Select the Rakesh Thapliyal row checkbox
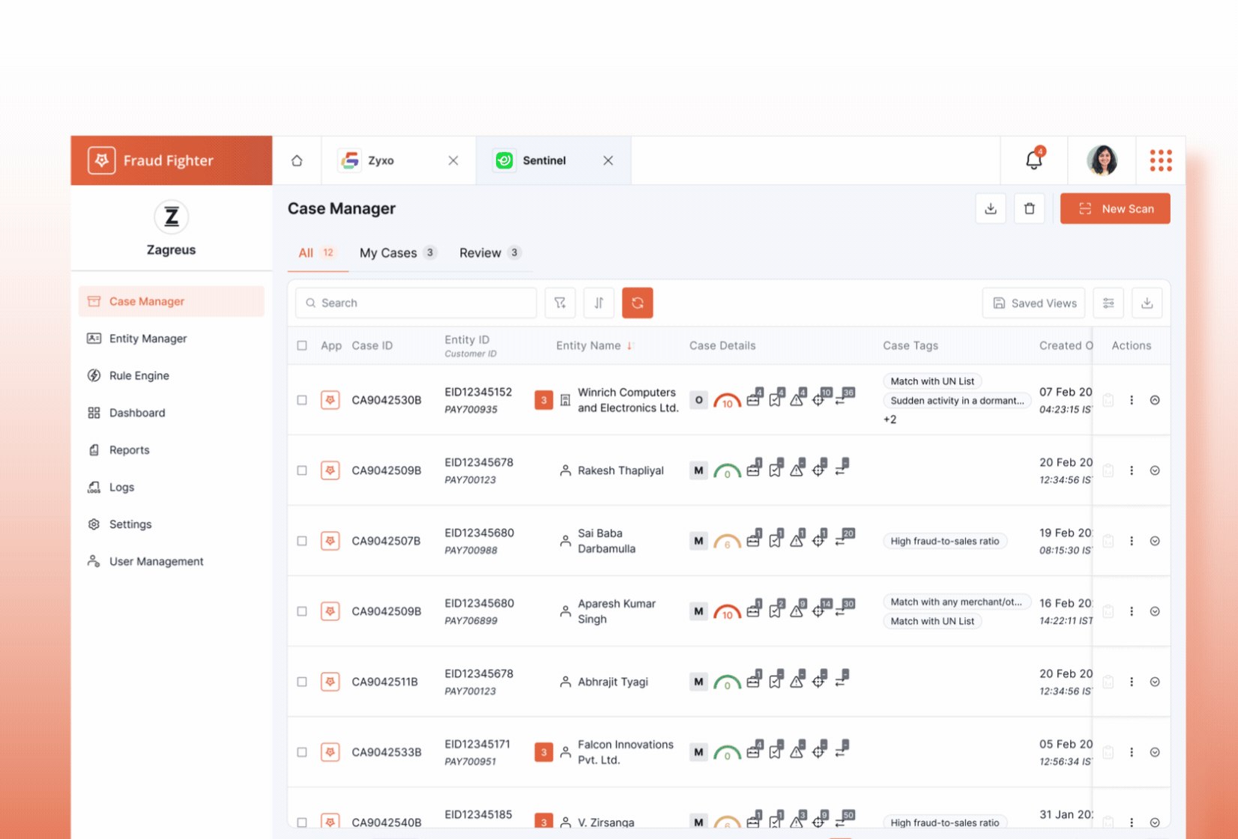Viewport: 1238px width, 839px height. pos(302,470)
